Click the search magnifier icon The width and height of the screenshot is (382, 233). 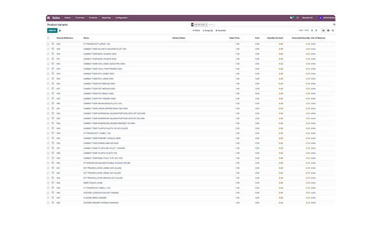point(334,25)
